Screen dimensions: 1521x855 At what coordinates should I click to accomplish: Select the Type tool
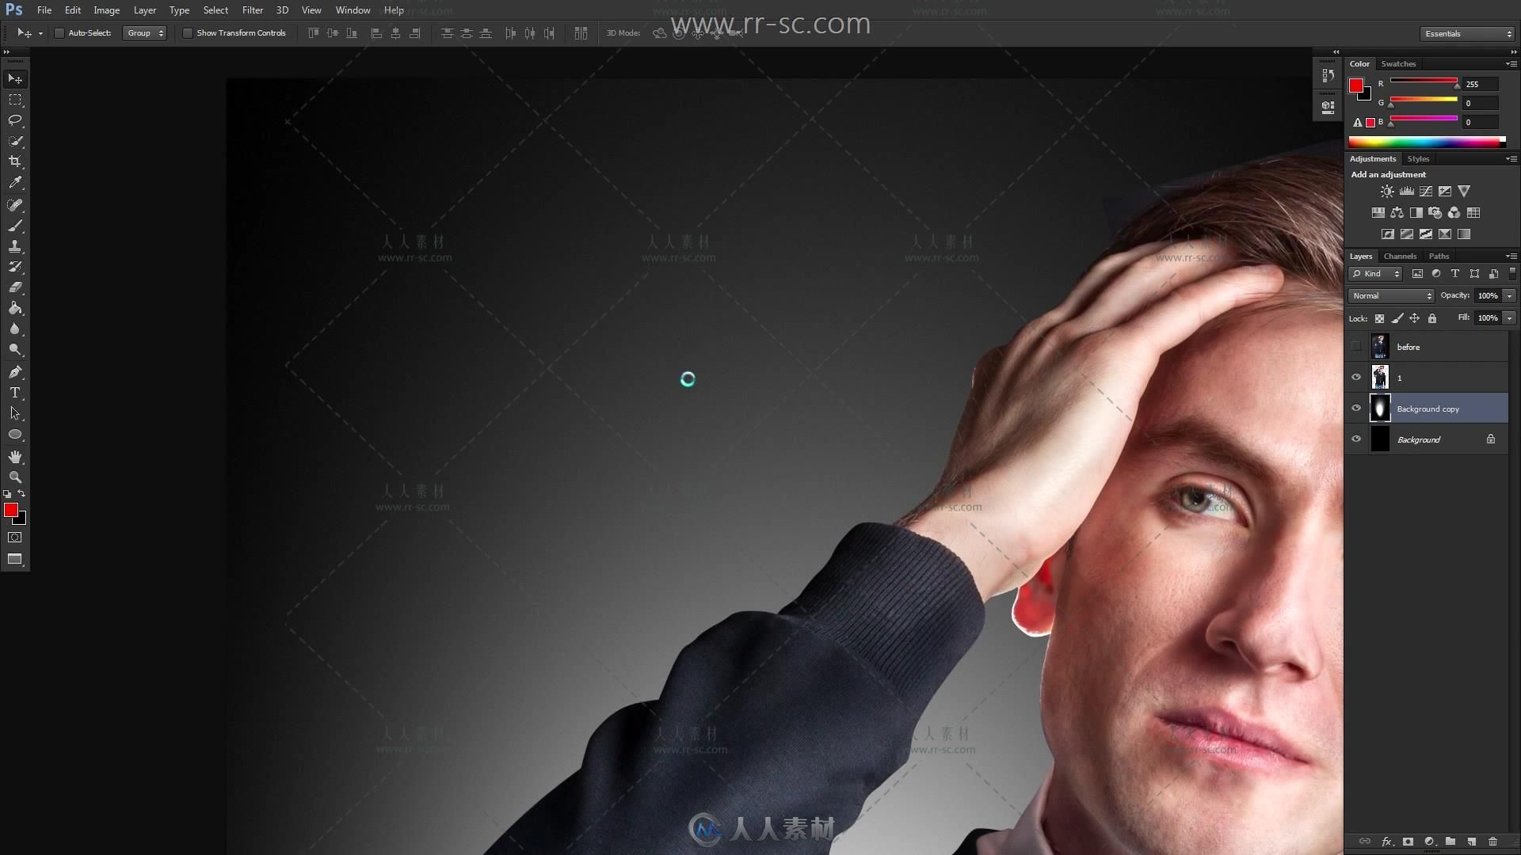(14, 393)
